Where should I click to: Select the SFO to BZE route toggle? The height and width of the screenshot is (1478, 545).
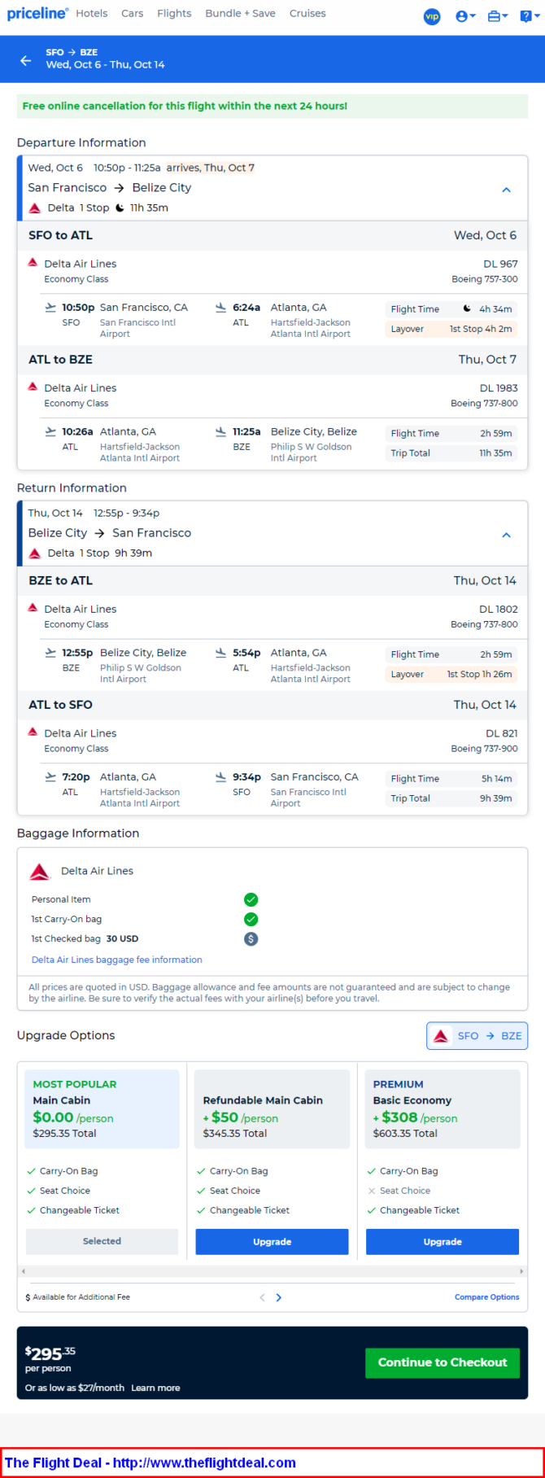click(x=477, y=1035)
